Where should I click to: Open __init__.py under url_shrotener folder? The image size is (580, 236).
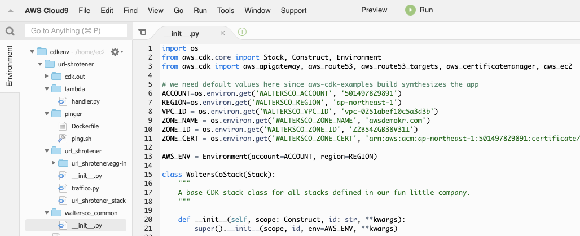pos(86,176)
